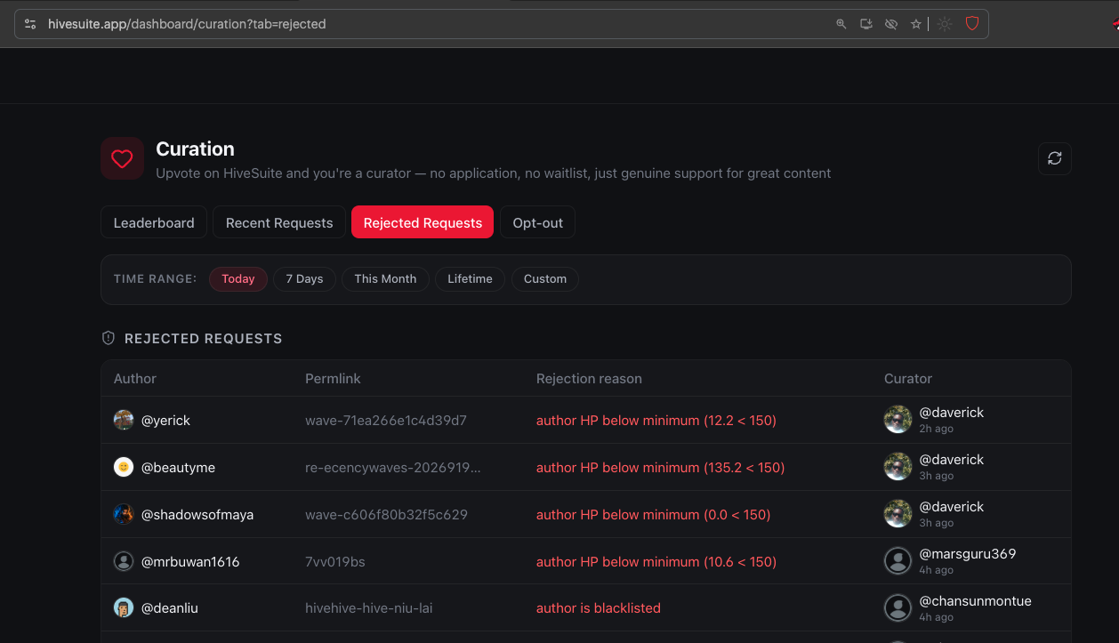Image resolution: width=1119 pixels, height=643 pixels.
Task: Select the Today time range
Action: (238, 278)
